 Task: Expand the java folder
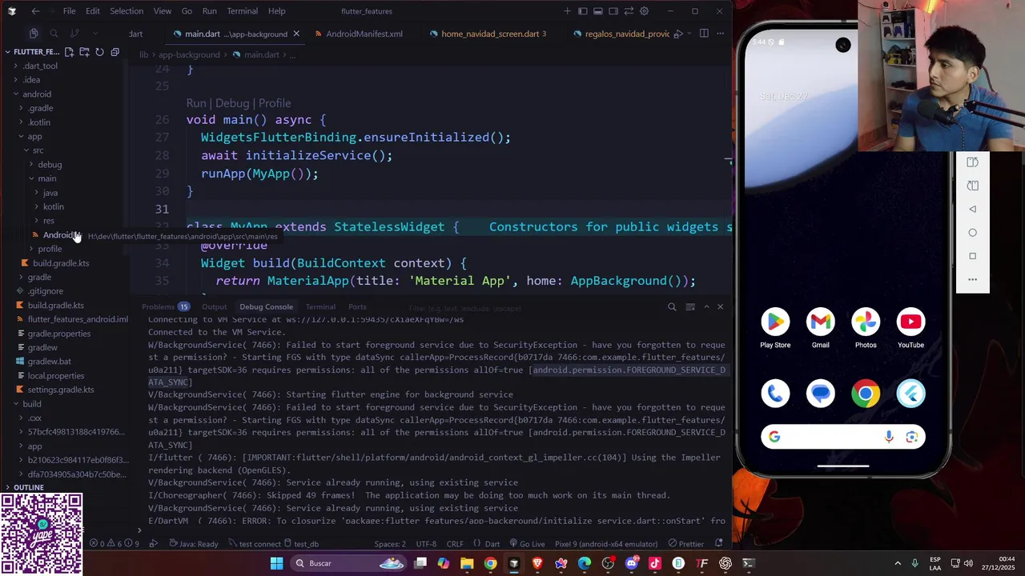click(x=50, y=192)
